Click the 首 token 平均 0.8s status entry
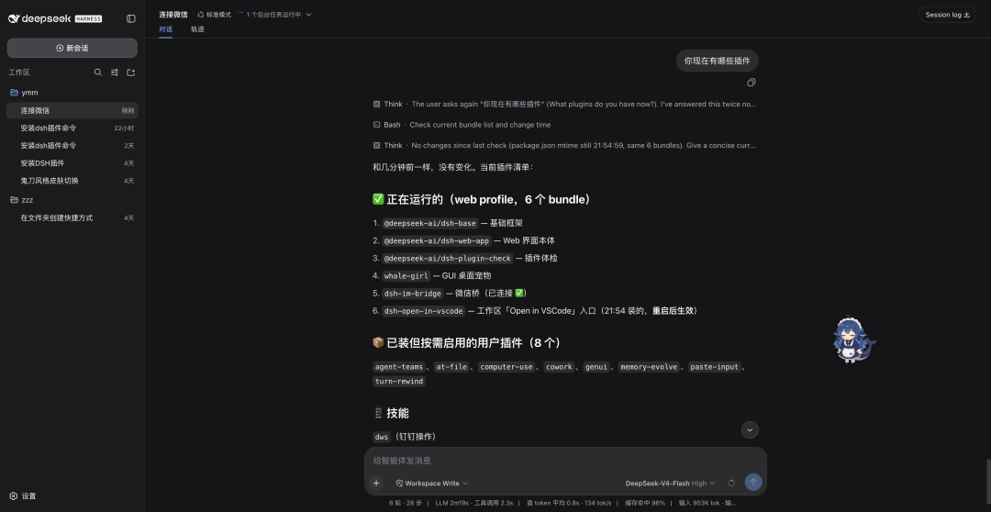991x512 pixels. click(x=569, y=503)
